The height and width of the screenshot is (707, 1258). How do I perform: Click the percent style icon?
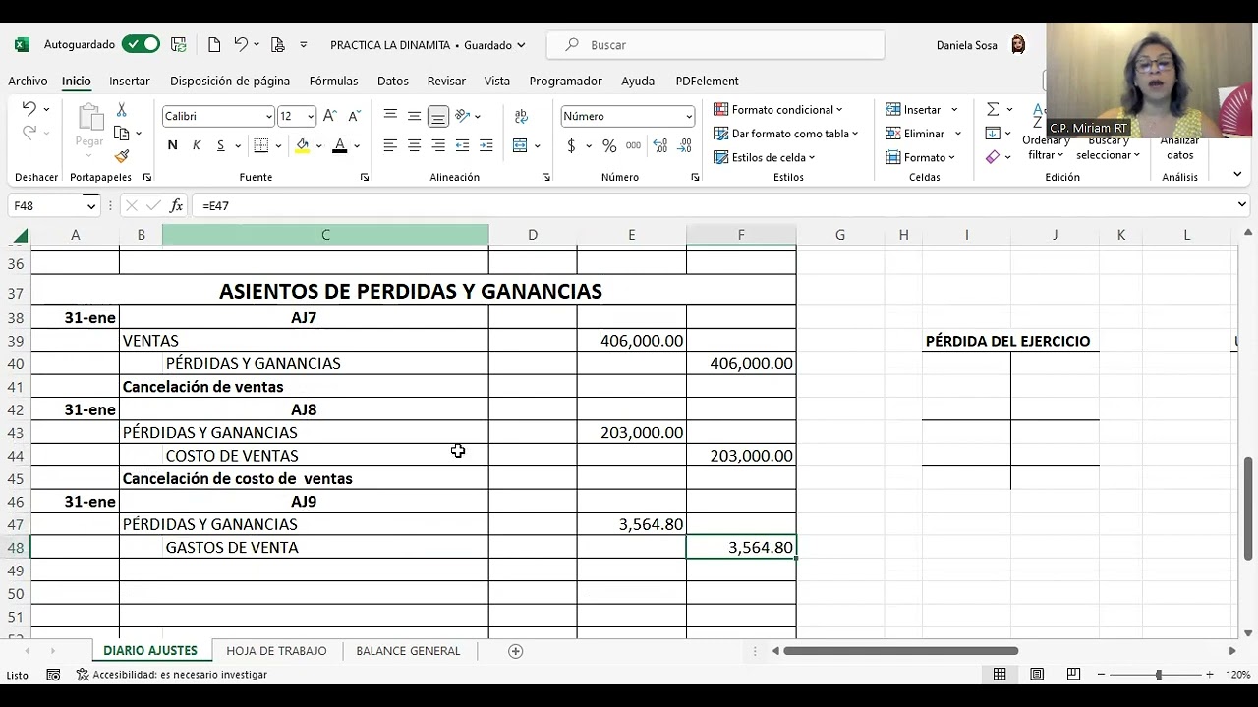(609, 145)
